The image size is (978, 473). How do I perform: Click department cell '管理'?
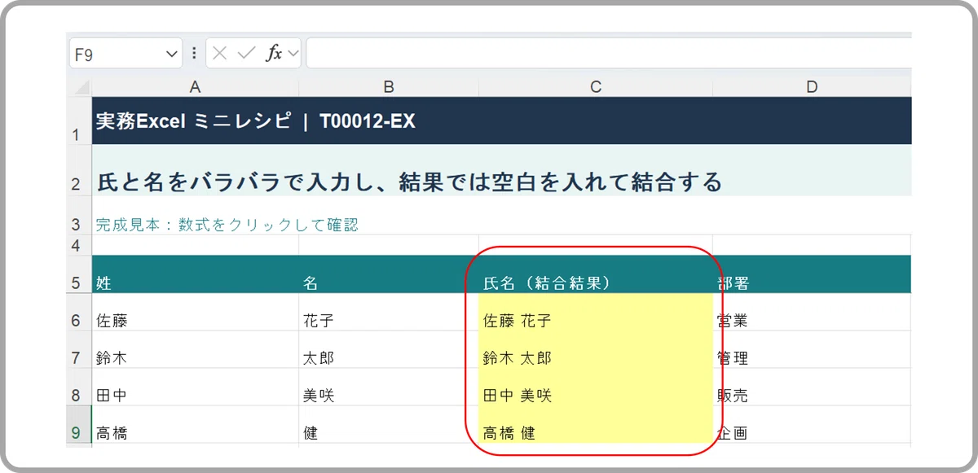click(812, 350)
